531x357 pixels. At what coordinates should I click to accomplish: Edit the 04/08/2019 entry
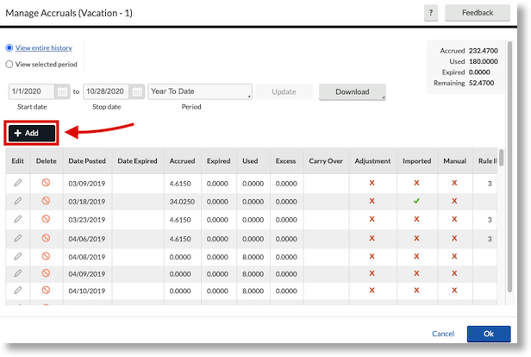point(17,256)
